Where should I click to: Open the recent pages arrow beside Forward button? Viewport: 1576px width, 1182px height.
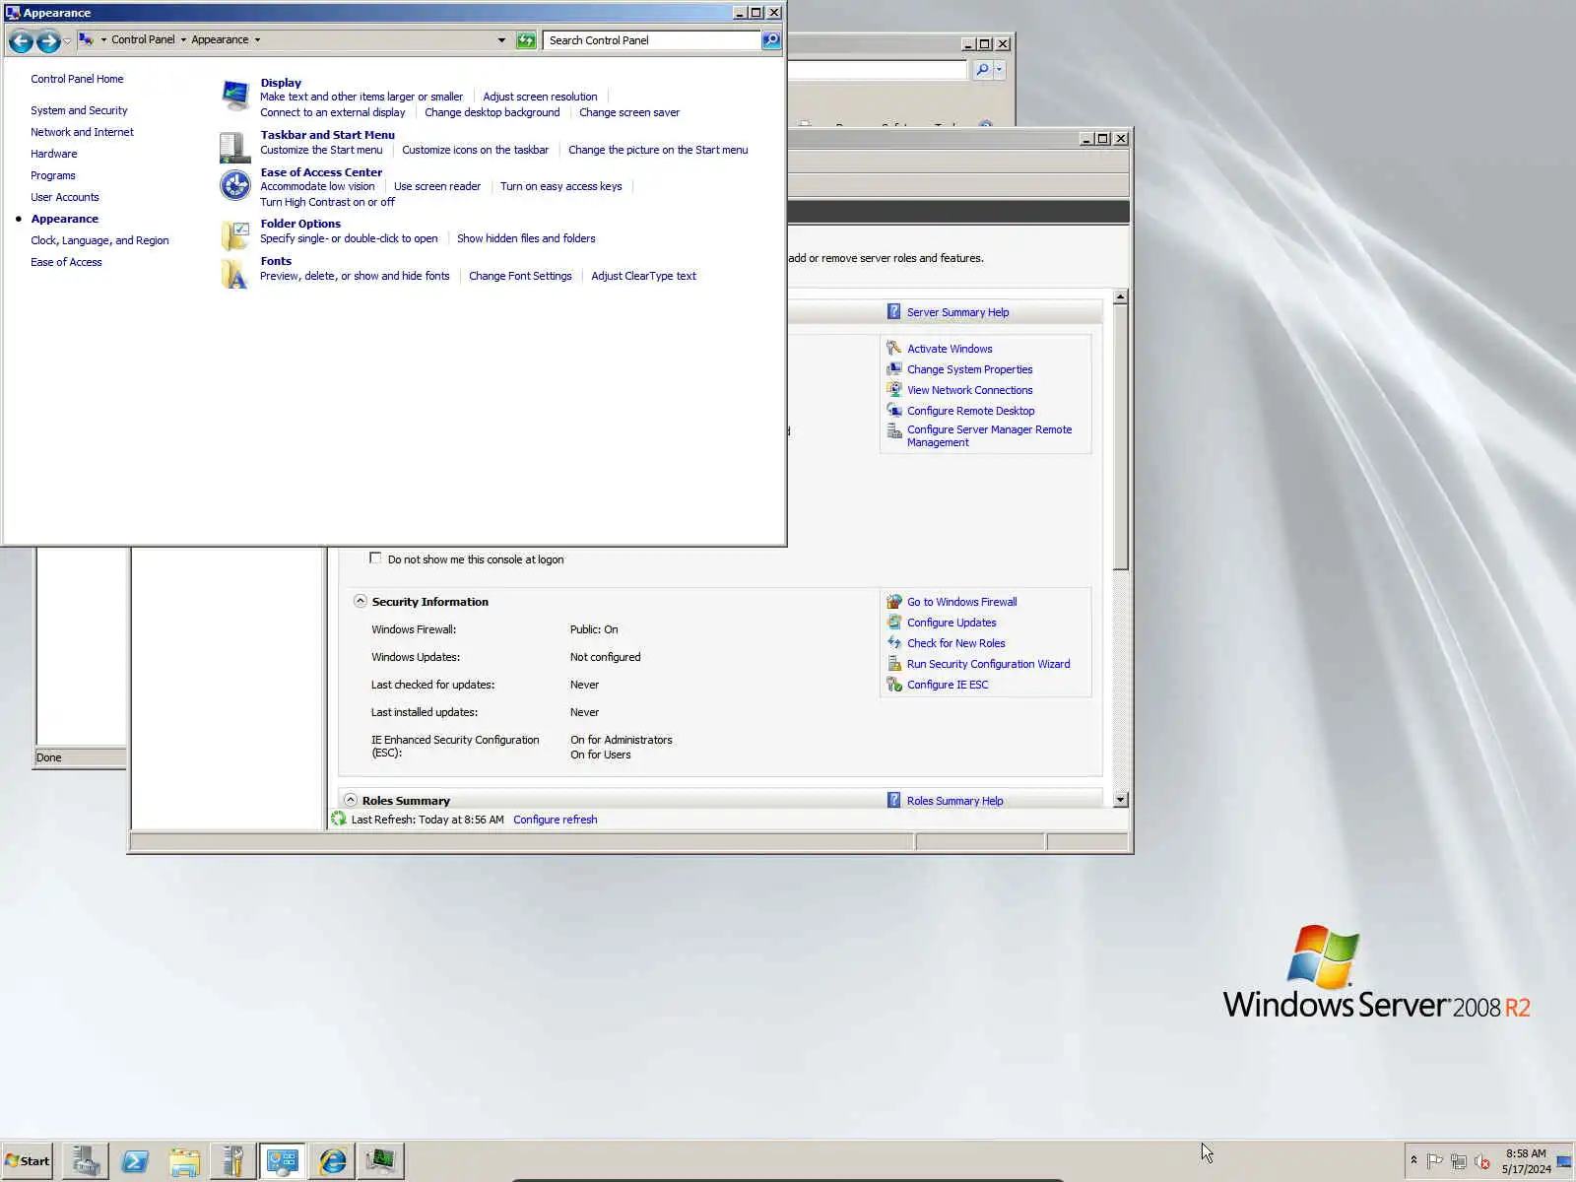coord(67,41)
